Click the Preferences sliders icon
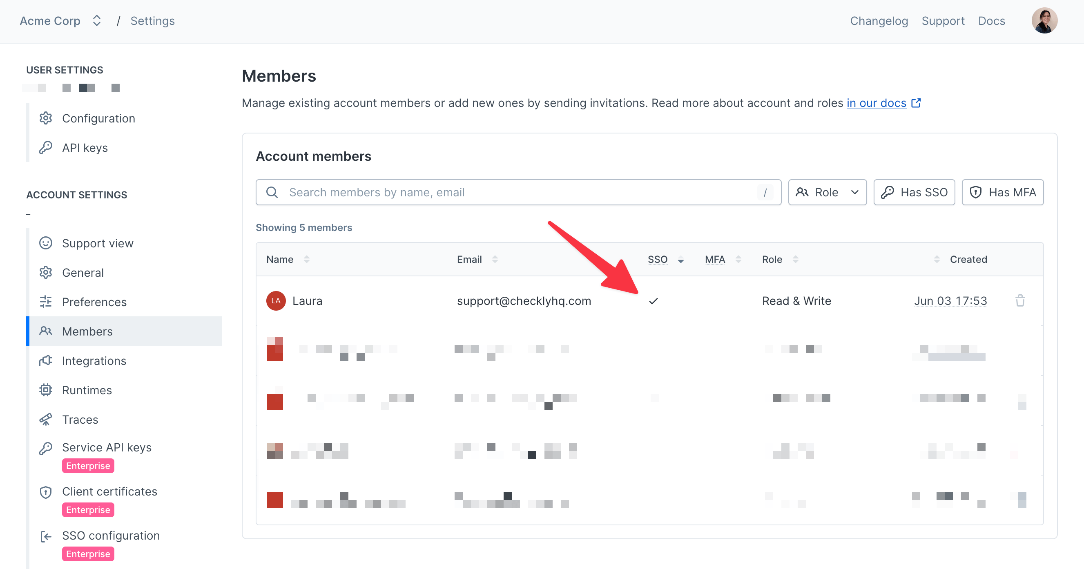This screenshot has width=1084, height=569. point(45,302)
